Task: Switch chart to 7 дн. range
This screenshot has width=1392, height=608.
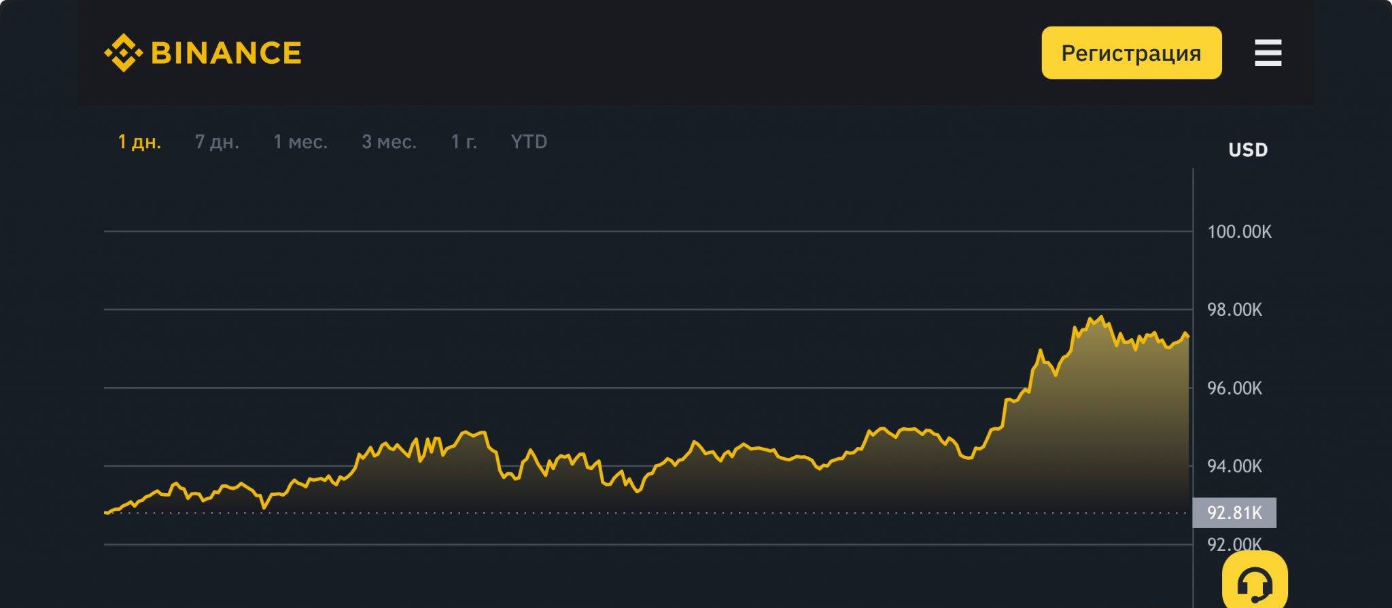Action: point(217,142)
